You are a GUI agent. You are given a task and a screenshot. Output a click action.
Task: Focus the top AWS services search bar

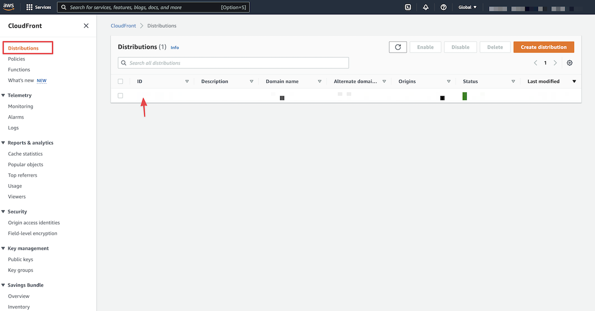[153, 7]
